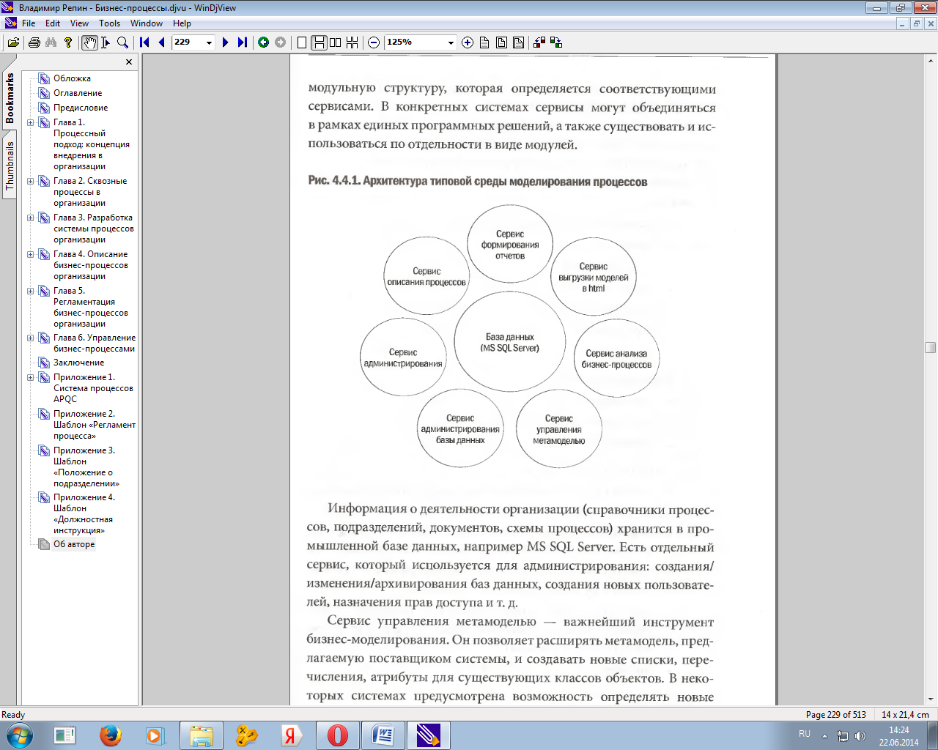The width and height of the screenshot is (938, 750).
Task: Click the 14 x 21,4 cm status field
Action: pyautogui.click(x=905, y=715)
